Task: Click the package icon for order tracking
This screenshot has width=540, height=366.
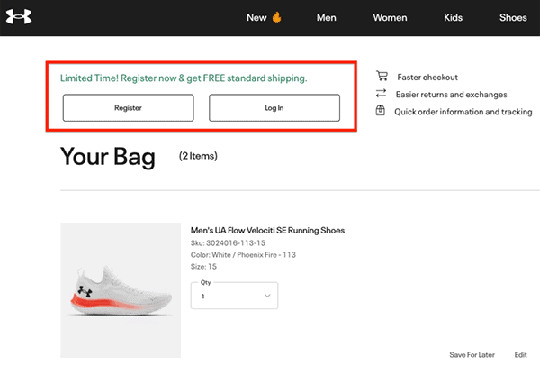Action: [380, 111]
